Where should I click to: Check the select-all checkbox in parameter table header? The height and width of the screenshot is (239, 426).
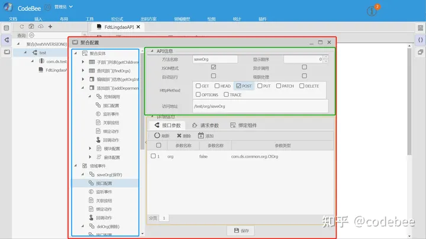159,146
